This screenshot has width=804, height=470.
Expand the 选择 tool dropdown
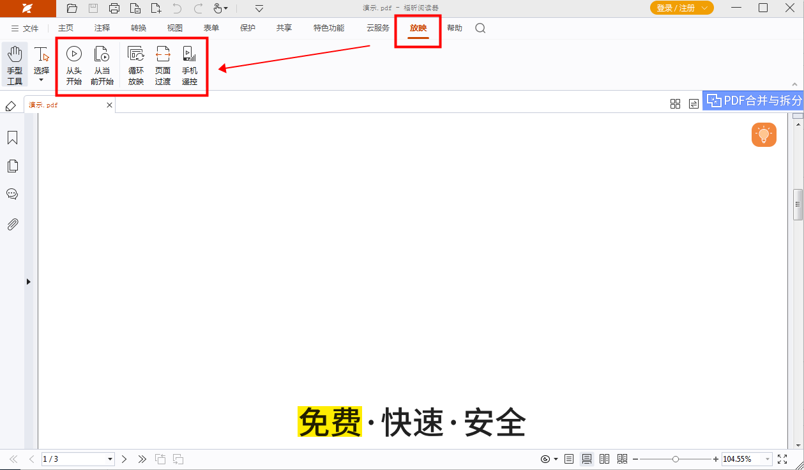point(42,78)
